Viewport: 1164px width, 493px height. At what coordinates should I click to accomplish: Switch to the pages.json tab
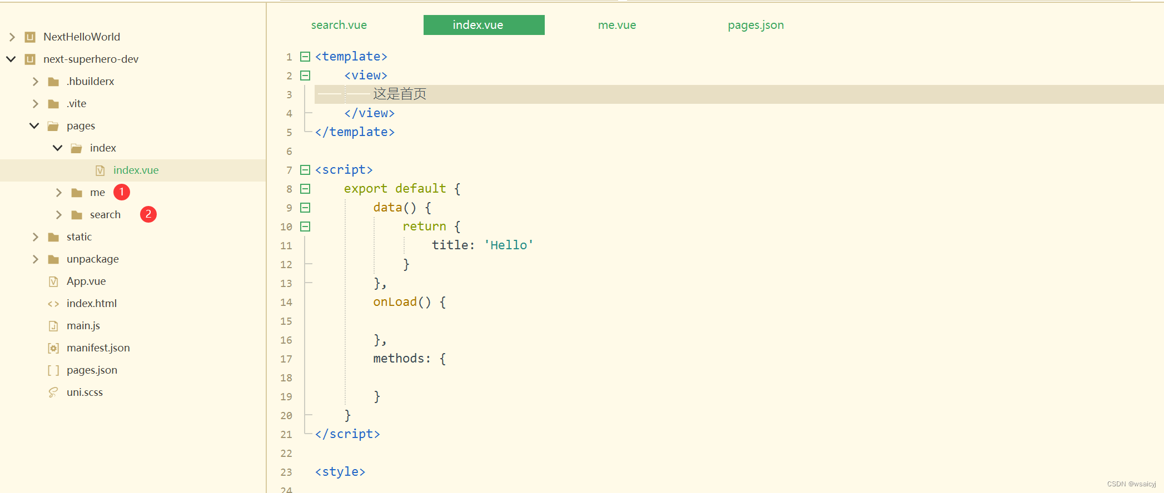[756, 25]
